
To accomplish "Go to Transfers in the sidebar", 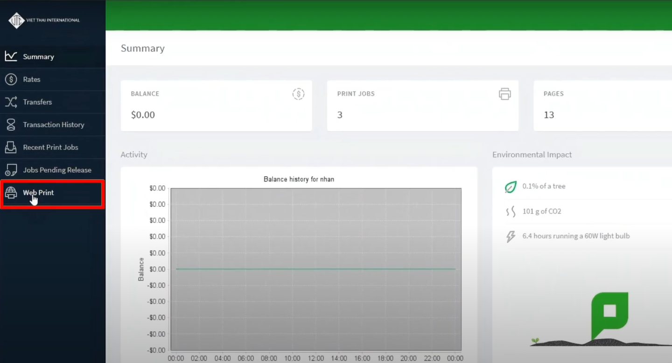I will [37, 102].
